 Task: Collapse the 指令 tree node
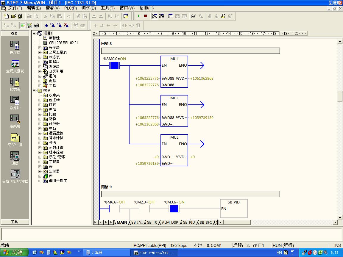click(34, 90)
